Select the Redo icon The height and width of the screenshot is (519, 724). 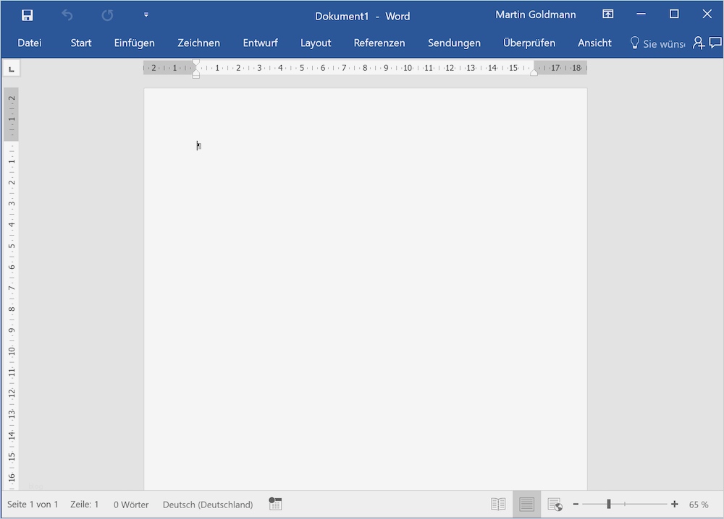click(107, 14)
